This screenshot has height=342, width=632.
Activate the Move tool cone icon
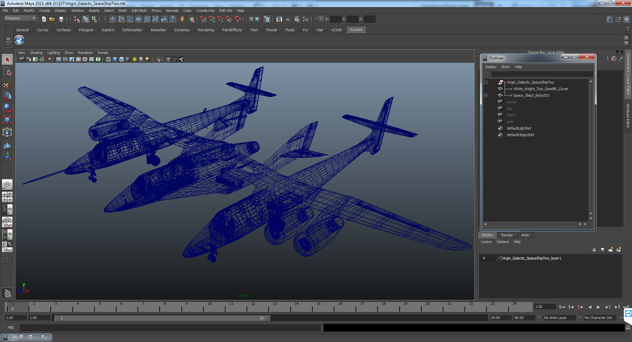tap(7, 96)
